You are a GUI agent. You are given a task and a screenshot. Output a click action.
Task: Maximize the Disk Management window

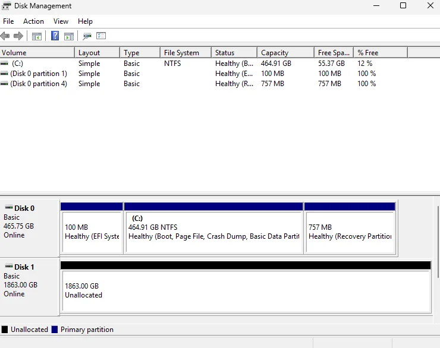(x=403, y=5)
